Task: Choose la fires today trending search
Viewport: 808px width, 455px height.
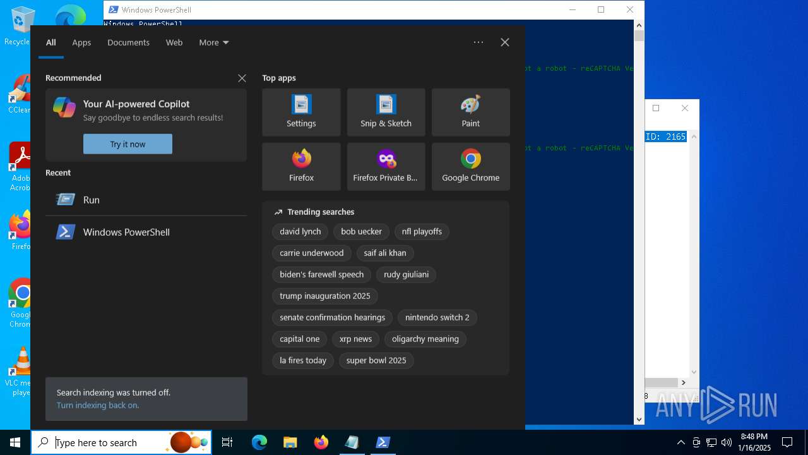Action: point(303,361)
